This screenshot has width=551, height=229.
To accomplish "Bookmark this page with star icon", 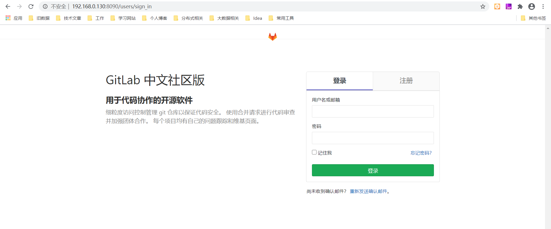I will pos(483,6).
